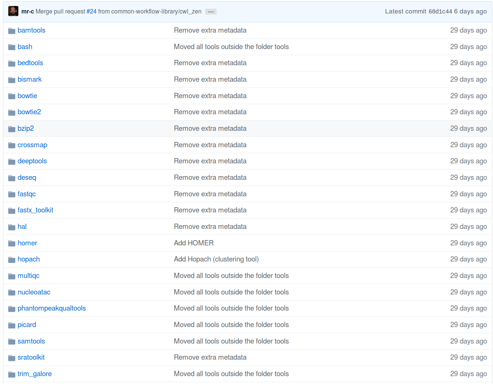This screenshot has width=493, height=384.
Task: Click picard row 'Moved all tools' commit
Action: pos(231,325)
